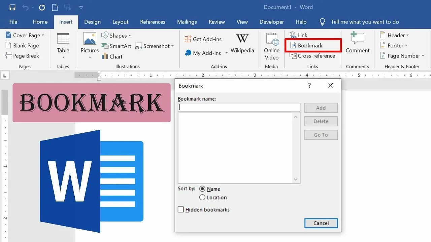This screenshot has width=431, height=242.
Task: Select the Name sort radio button
Action: [202, 189]
